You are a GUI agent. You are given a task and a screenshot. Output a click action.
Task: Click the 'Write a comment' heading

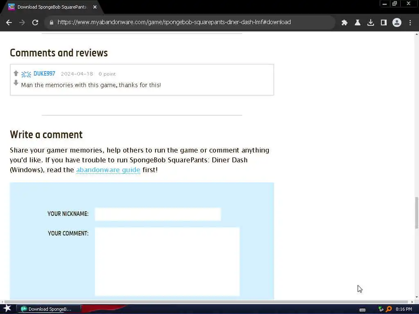tap(46, 135)
